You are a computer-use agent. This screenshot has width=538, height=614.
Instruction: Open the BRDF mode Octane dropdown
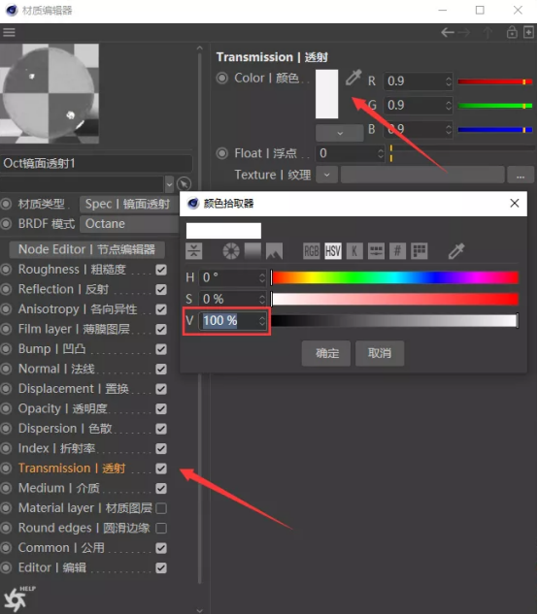tap(128, 224)
